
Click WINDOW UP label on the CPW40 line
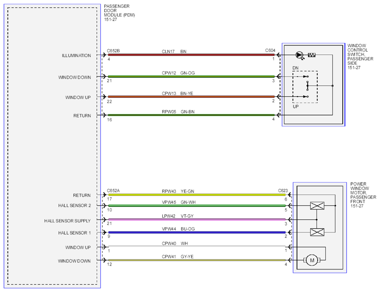(78, 247)
